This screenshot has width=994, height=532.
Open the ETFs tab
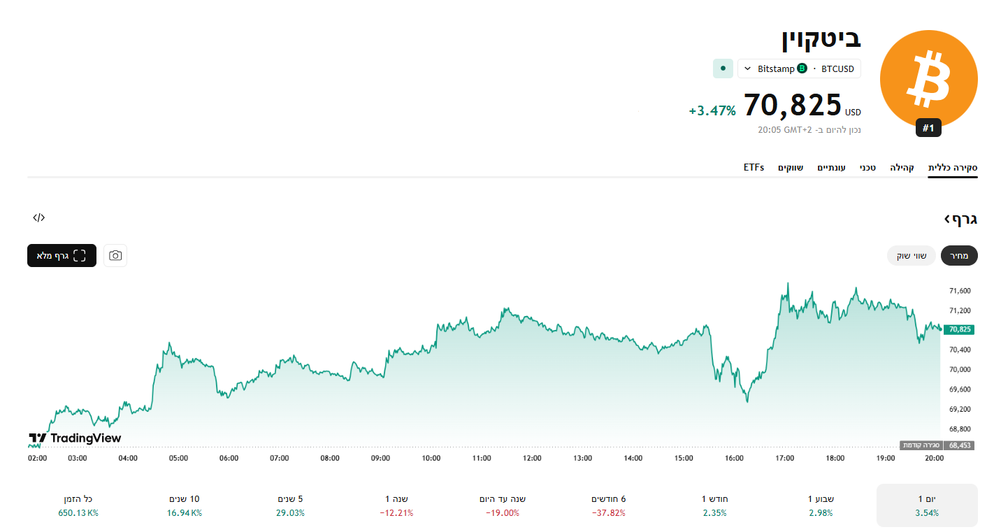(754, 168)
